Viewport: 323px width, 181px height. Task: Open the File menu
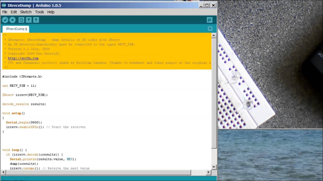tap(5, 12)
